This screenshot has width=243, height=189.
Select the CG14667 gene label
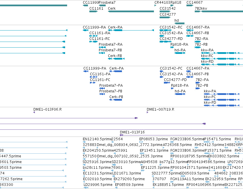194,3
